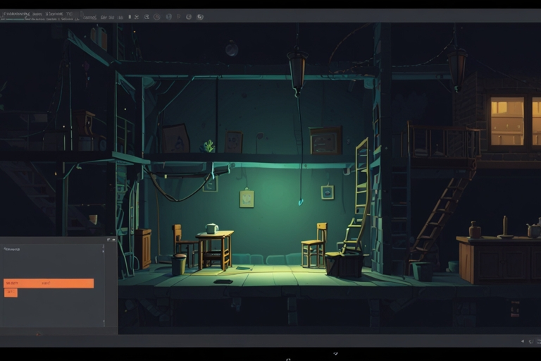Click the red circular icon in the top toolbar
This screenshot has width=541, height=361.
pos(156,17)
